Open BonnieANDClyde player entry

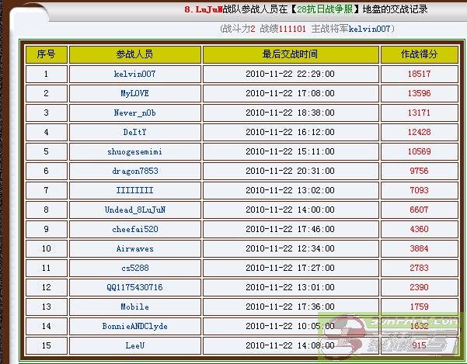pyautogui.click(x=134, y=326)
